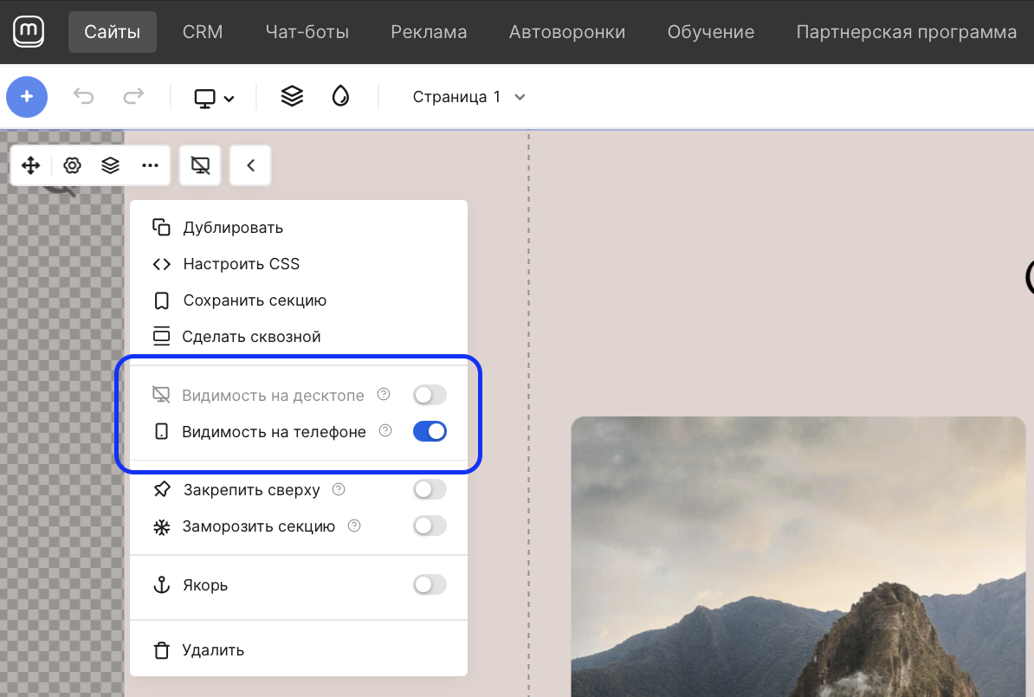Image resolution: width=1034 pixels, height=697 pixels.
Task: Click help icon beside Закрепить сверху
Action: click(x=339, y=489)
